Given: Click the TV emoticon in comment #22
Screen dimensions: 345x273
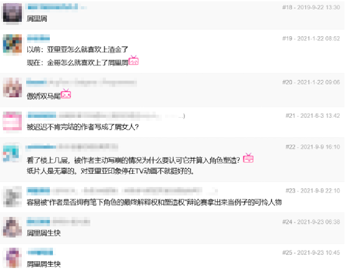Looking at the screenshot, I should pyautogui.click(x=248, y=158).
